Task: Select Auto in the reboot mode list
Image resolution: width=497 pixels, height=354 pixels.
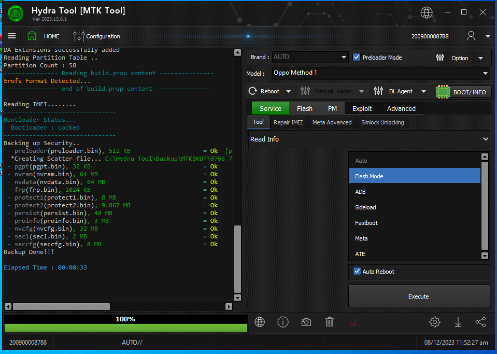Action: click(x=415, y=161)
